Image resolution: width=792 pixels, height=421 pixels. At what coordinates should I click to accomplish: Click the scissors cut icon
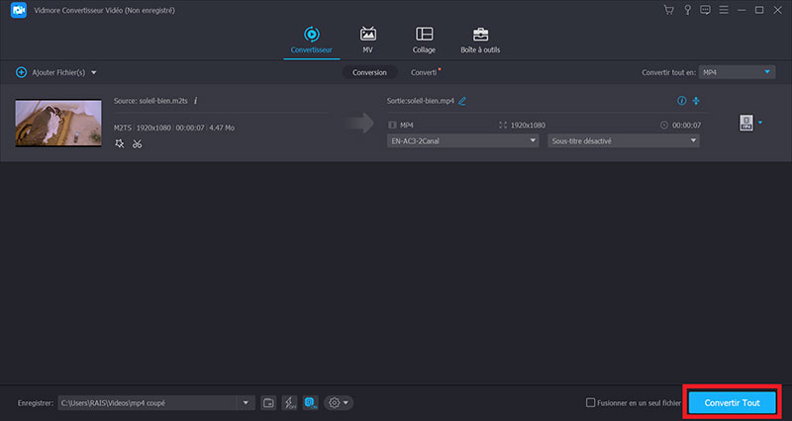137,143
